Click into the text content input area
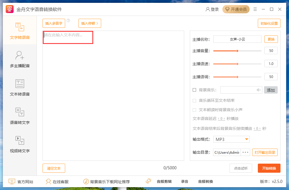The width and height of the screenshot is (289, 190). (x=113, y=96)
